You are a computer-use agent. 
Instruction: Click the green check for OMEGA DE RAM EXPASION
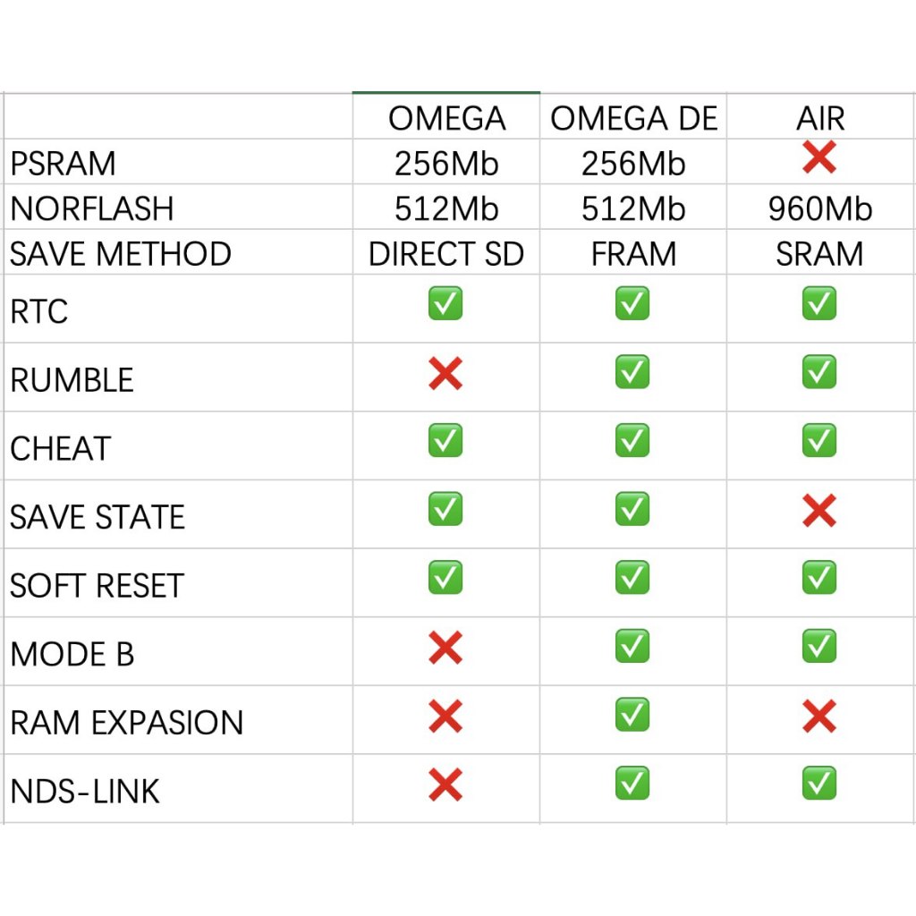632,715
